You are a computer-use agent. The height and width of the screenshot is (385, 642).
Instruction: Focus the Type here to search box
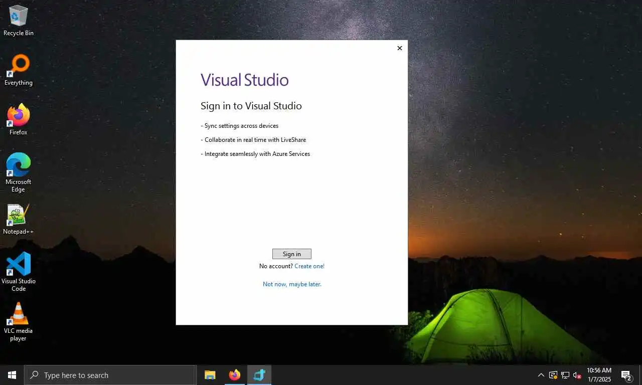point(110,375)
